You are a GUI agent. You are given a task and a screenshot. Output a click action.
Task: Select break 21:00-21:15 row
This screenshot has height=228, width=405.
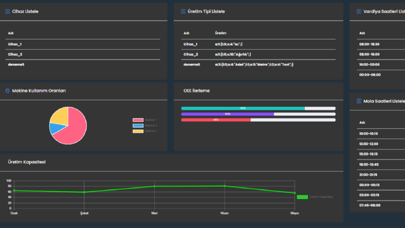point(381,175)
